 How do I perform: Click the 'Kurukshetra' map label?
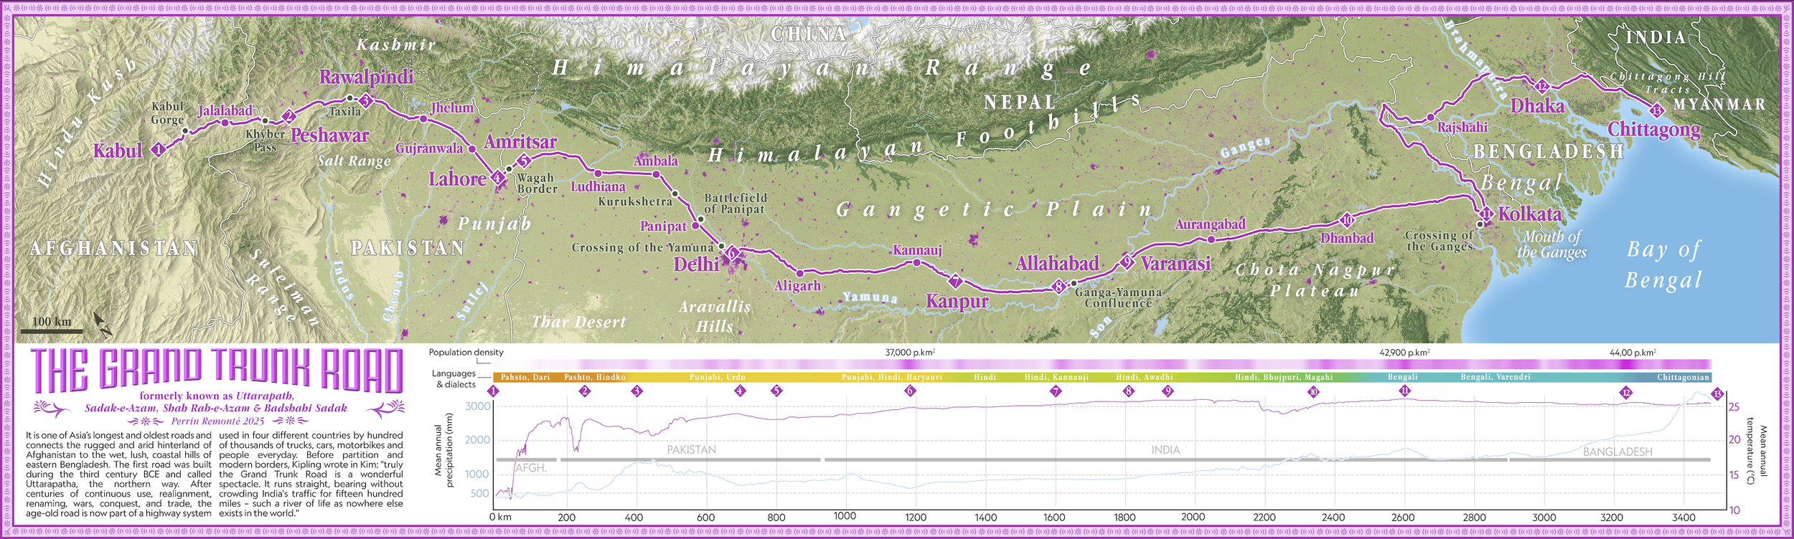point(635,201)
